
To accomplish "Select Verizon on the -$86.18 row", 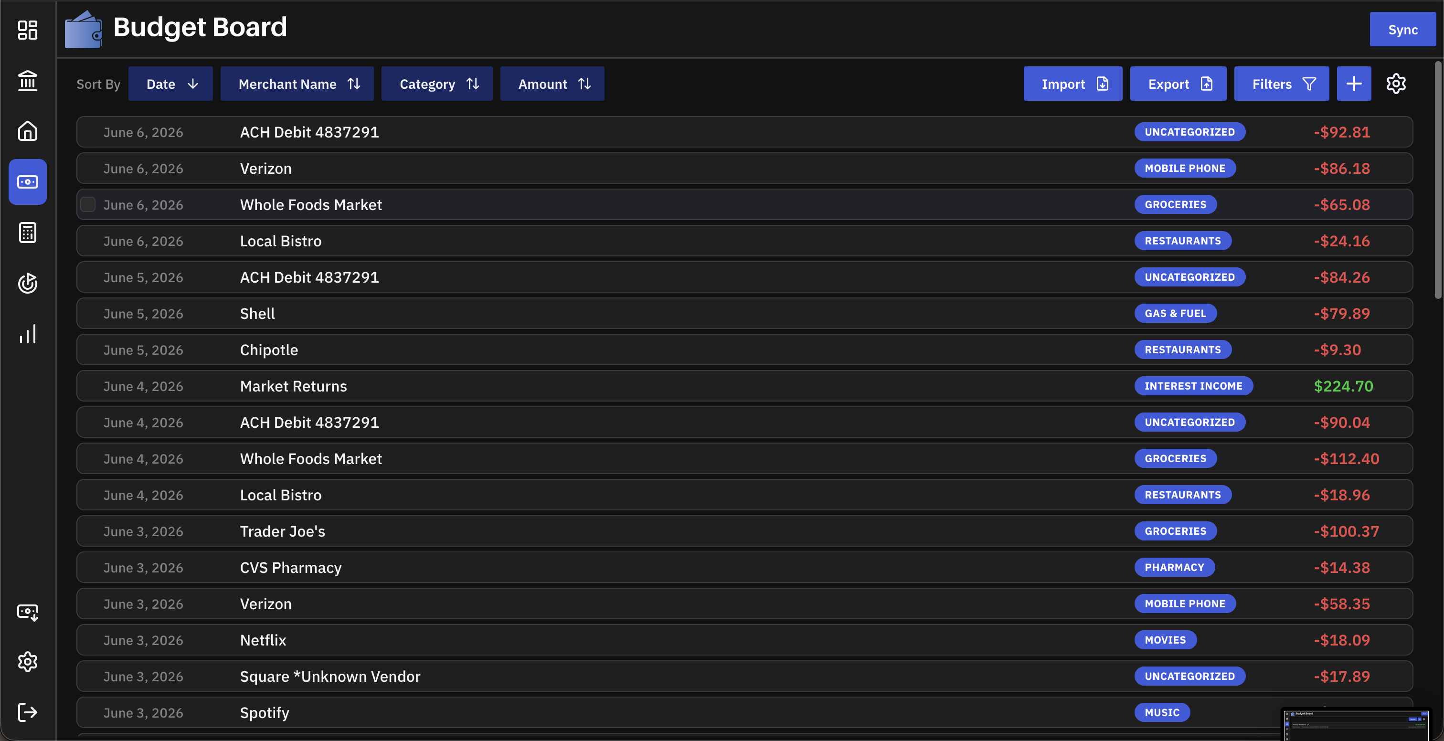I will 265,169.
